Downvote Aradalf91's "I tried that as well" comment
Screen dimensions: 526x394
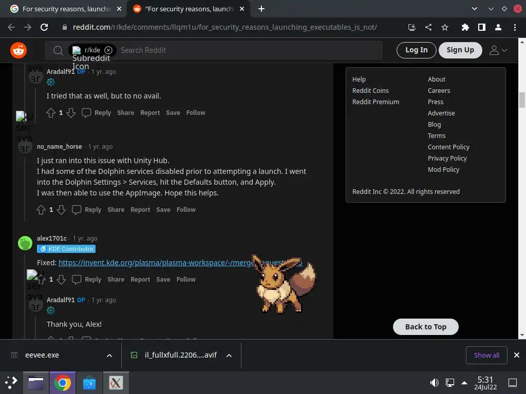[x=71, y=112]
